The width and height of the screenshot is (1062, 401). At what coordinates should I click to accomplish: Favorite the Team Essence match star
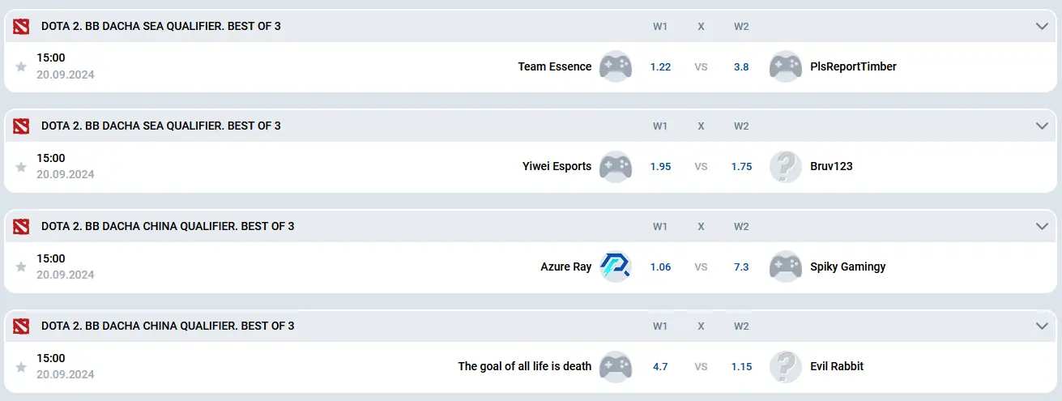(21, 67)
